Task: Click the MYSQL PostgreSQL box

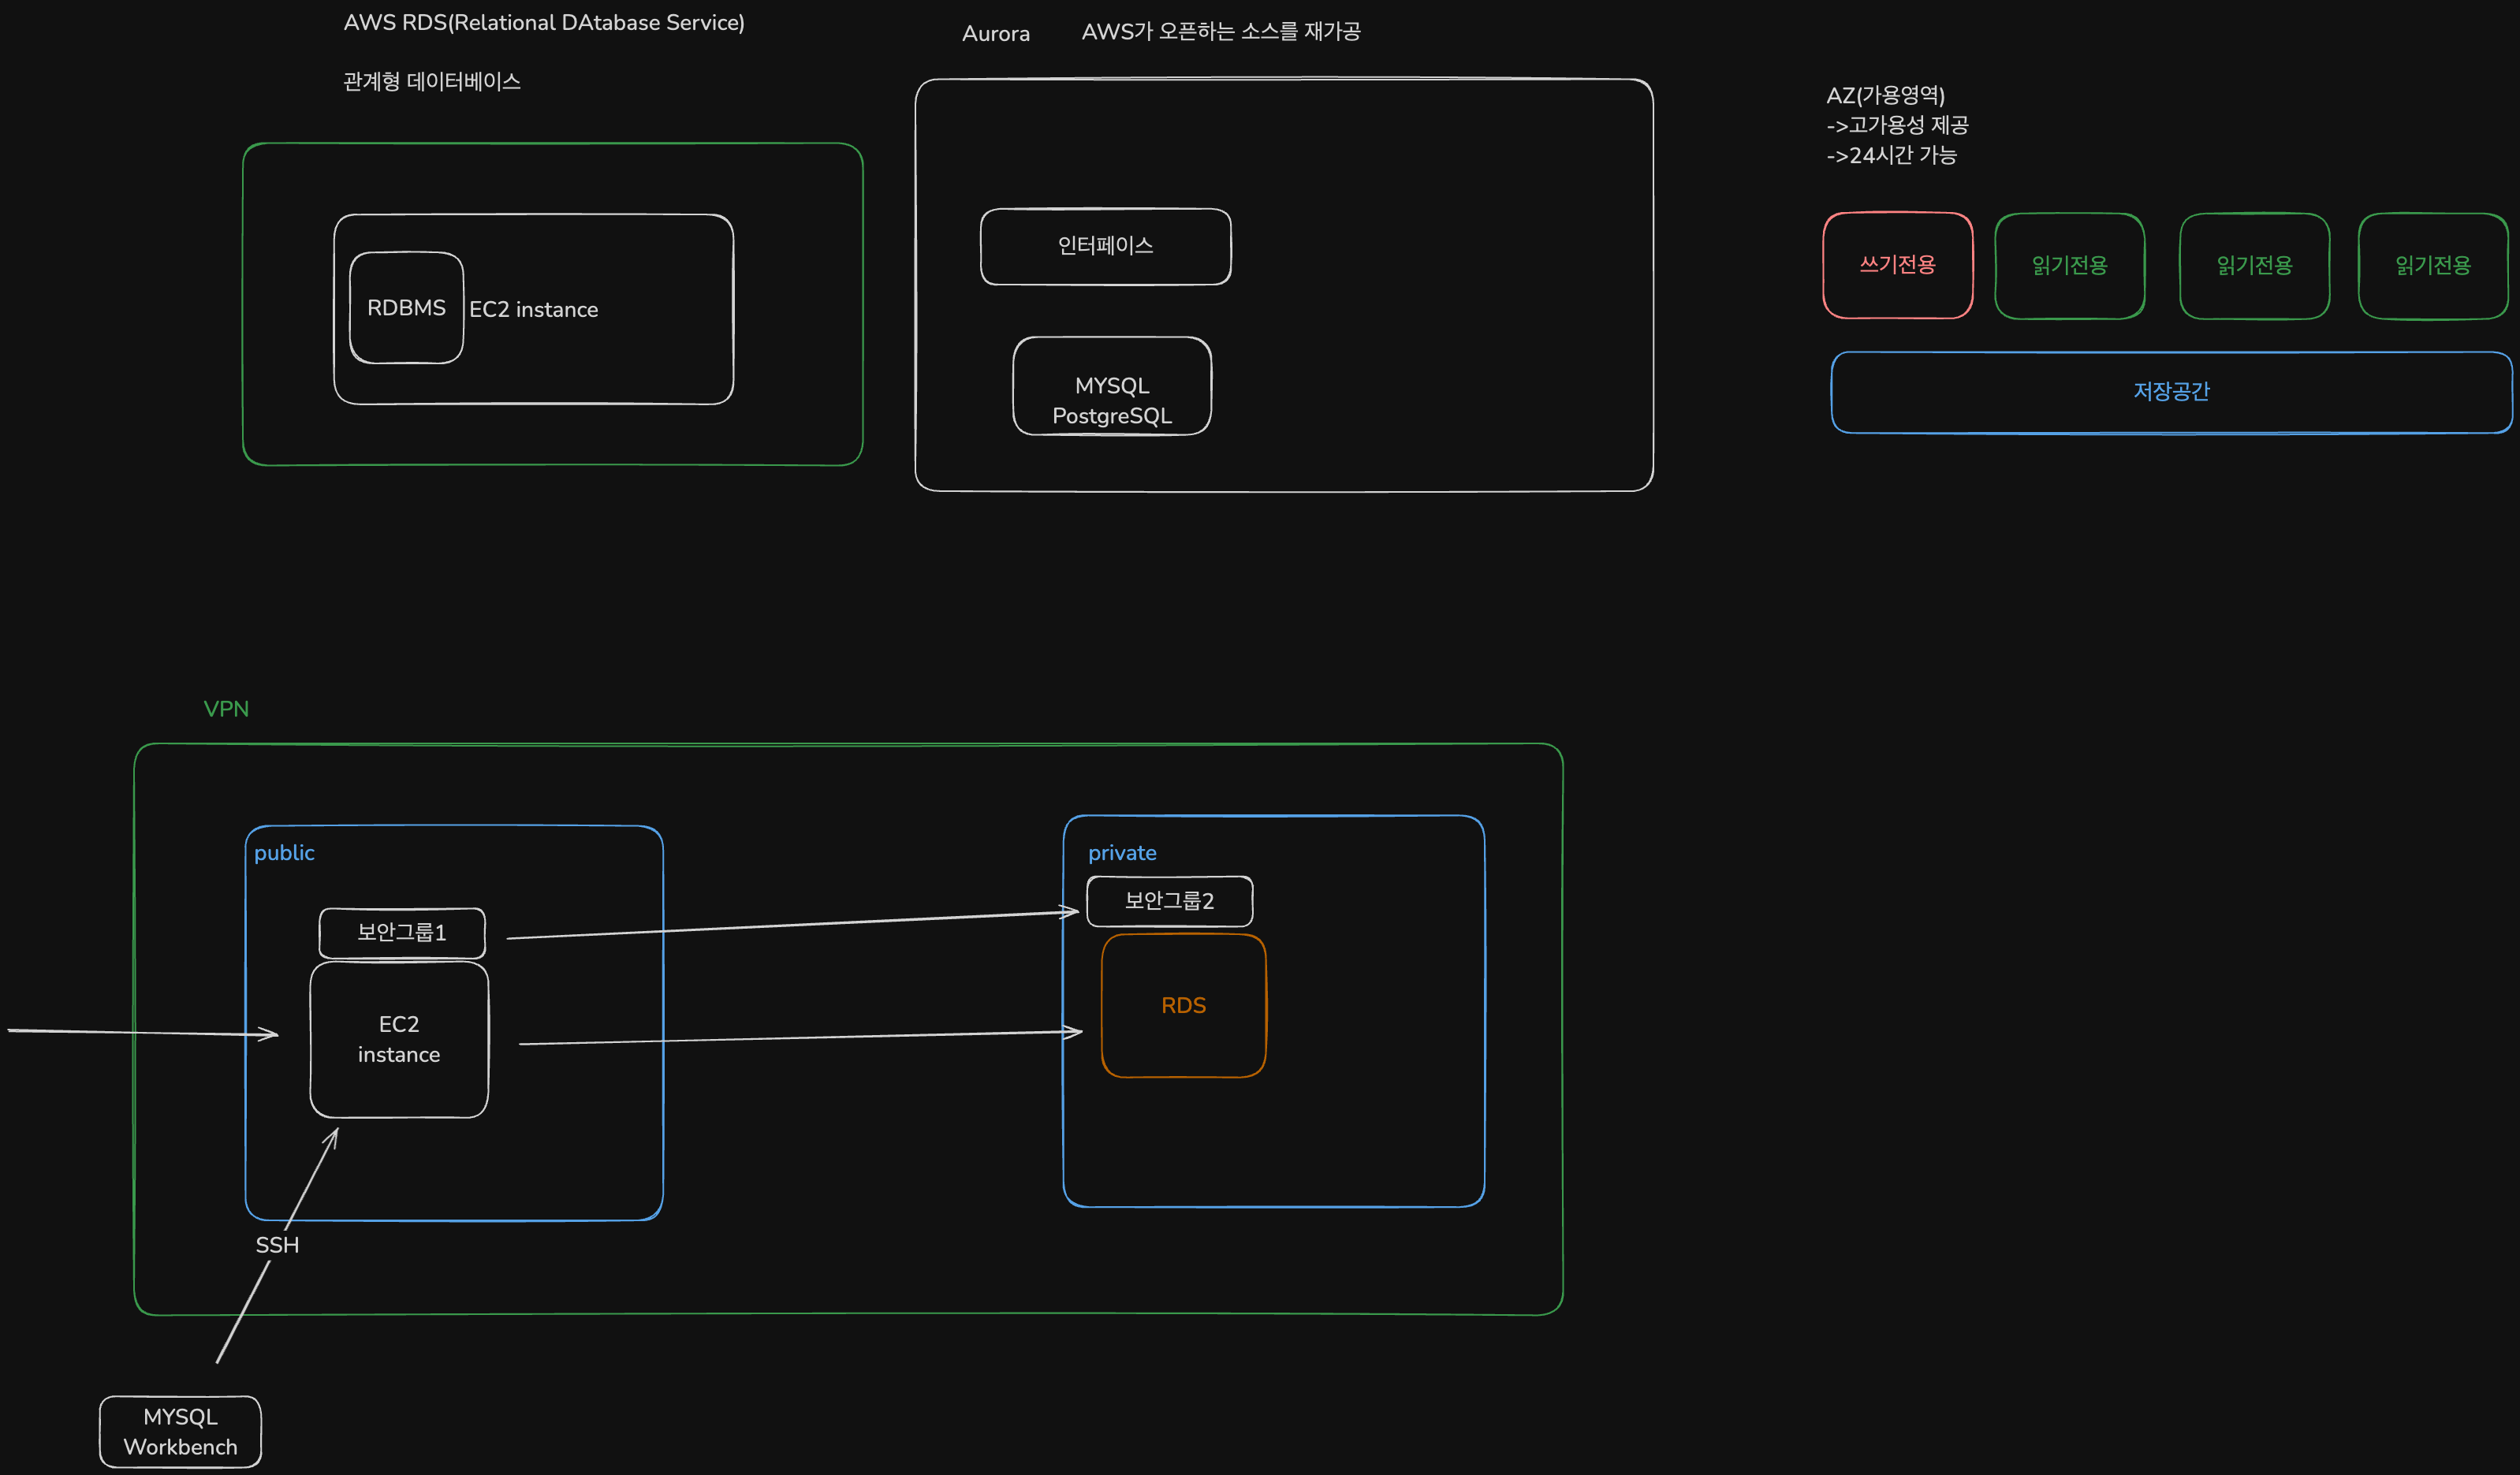Action: pos(1111,388)
